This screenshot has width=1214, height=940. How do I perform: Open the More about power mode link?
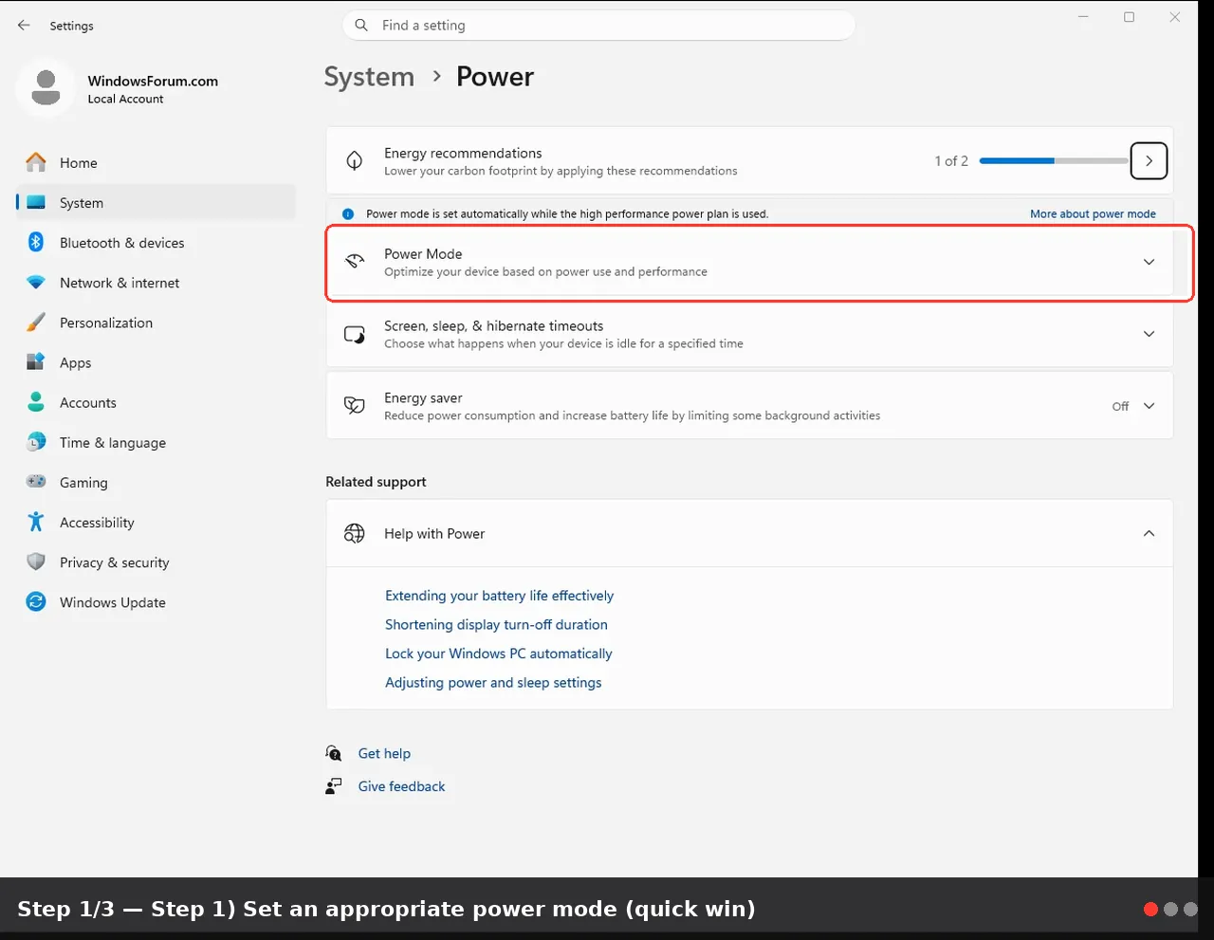(x=1093, y=214)
